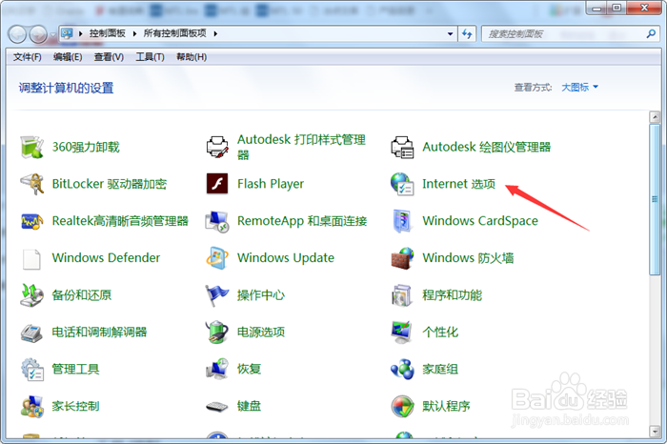Open Autodesk 绘图仪管理器 plotter icon
Image resolution: width=667 pixels, height=444 pixels.
pos(402,147)
